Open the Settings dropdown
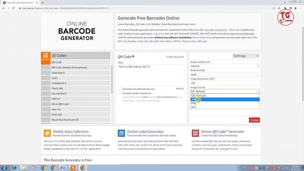This screenshot has width=304, height=171. coord(246,56)
